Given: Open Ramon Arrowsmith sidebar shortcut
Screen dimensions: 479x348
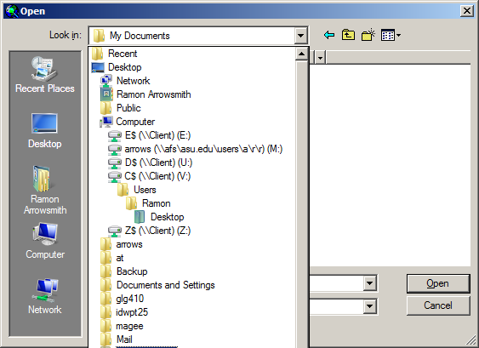Looking at the screenshot, I should click(x=45, y=190).
